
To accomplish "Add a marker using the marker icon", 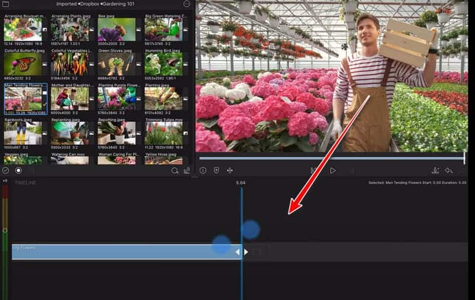I will 216,170.
